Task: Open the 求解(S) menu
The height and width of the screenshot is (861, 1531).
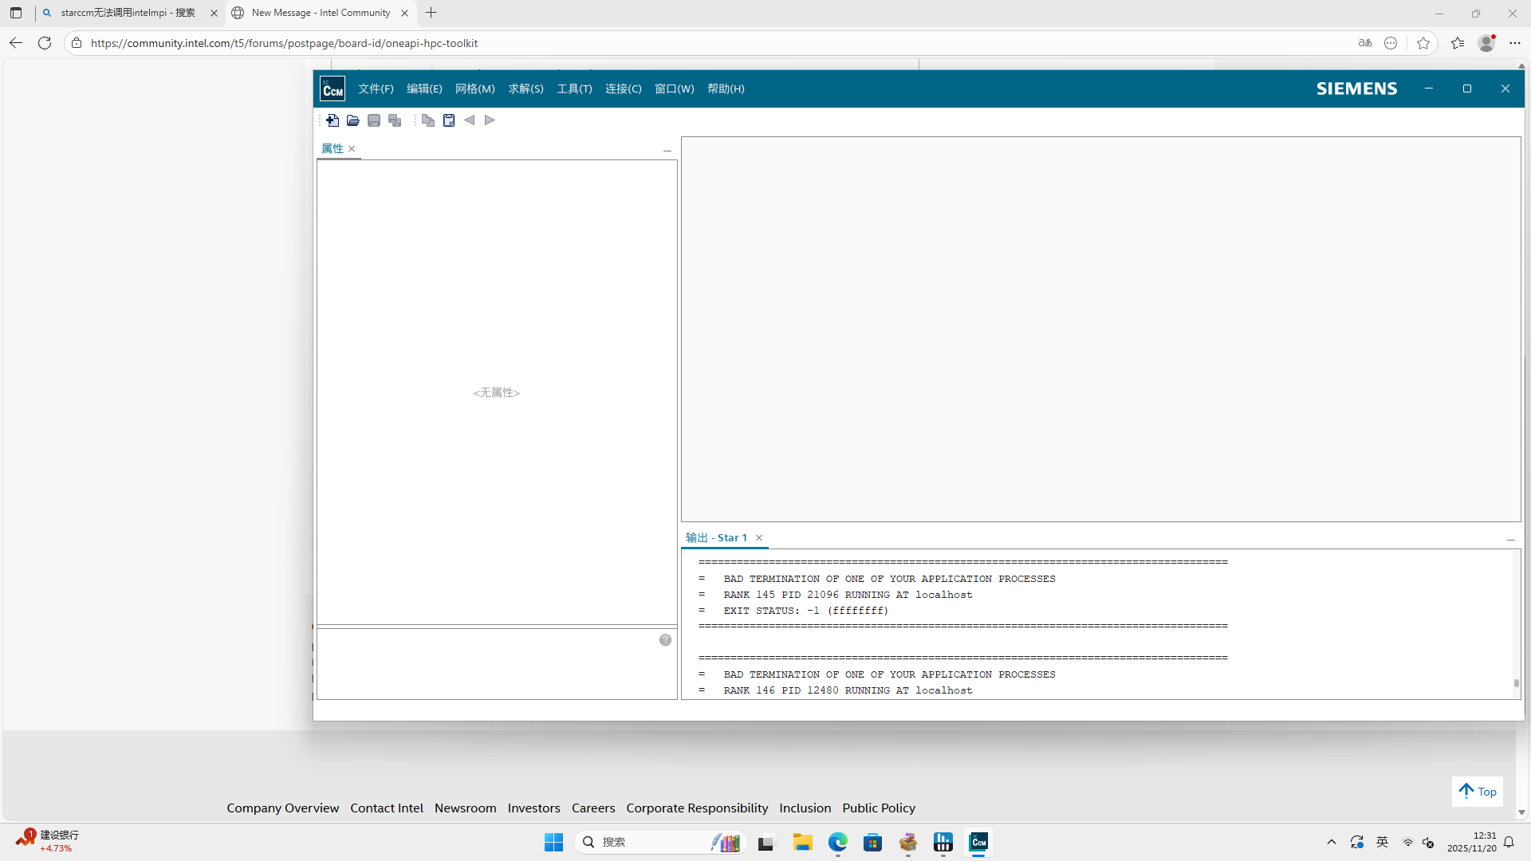Action: (525, 88)
